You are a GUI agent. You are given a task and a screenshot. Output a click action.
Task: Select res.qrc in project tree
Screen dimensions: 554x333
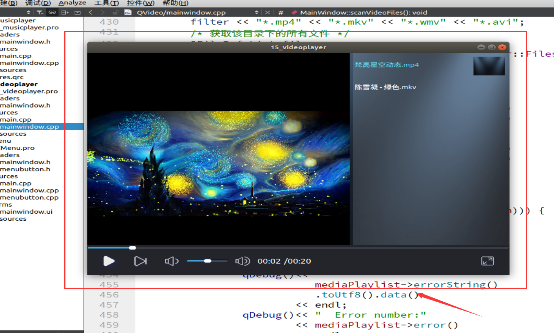point(12,77)
